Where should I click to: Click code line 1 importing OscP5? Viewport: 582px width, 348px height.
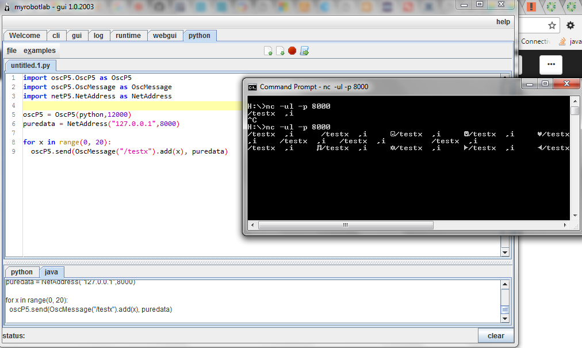77,78
